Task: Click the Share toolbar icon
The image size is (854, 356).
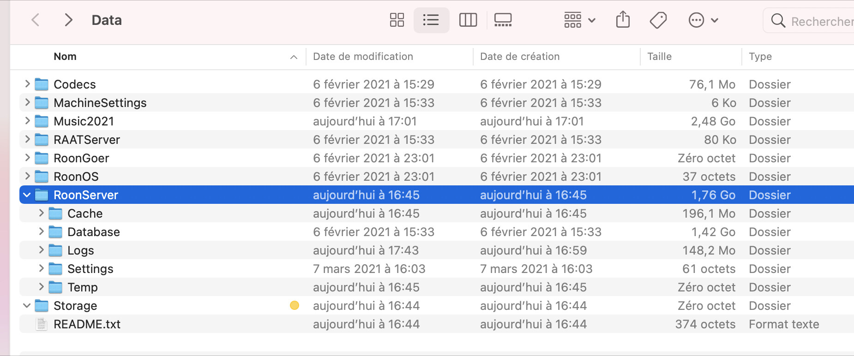Action: pos(623,20)
